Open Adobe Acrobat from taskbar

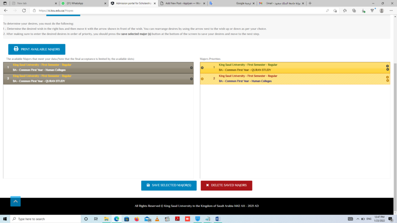[177, 219]
